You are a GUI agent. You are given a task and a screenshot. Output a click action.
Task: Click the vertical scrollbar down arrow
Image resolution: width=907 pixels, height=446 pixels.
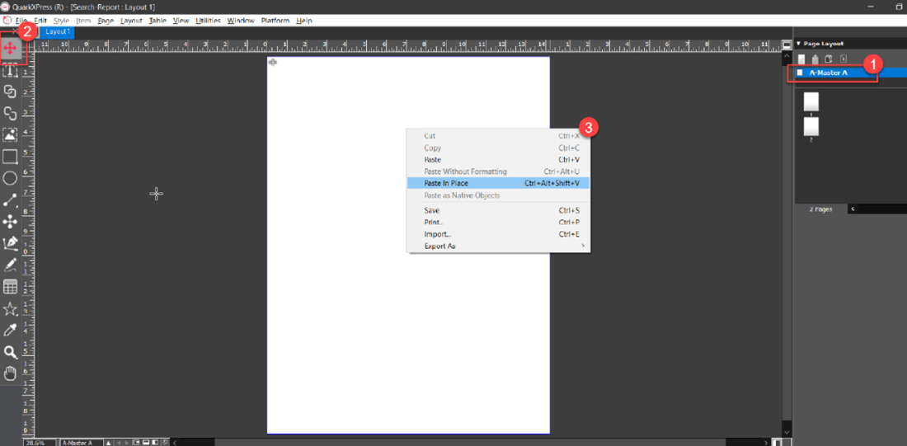click(x=786, y=431)
